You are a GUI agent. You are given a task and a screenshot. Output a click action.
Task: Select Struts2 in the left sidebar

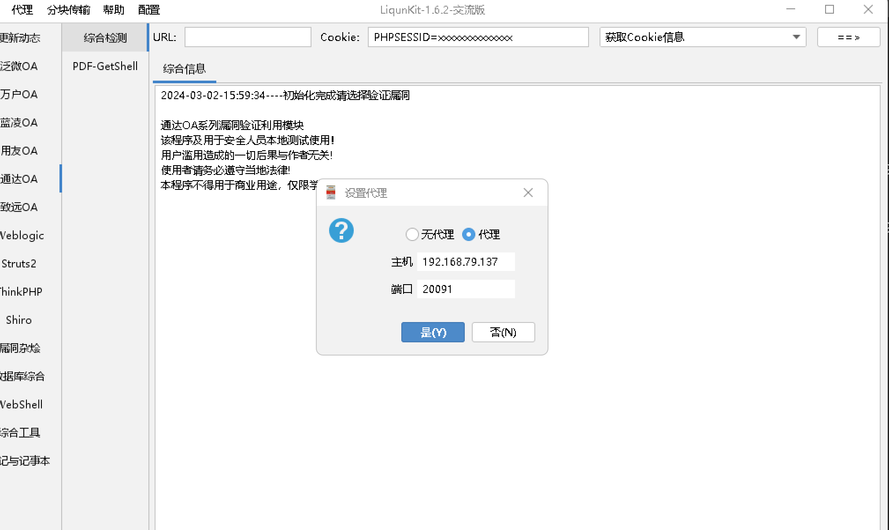click(x=19, y=263)
